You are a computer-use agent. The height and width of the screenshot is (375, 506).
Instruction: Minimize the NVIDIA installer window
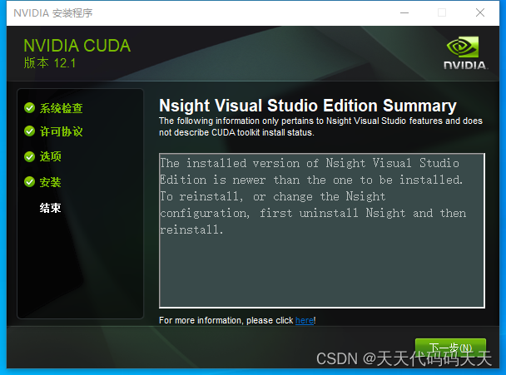(x=404, y=13)
